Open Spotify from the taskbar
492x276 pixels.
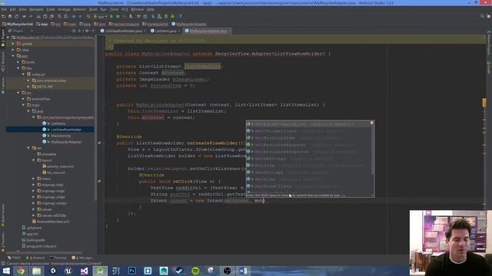195,271
